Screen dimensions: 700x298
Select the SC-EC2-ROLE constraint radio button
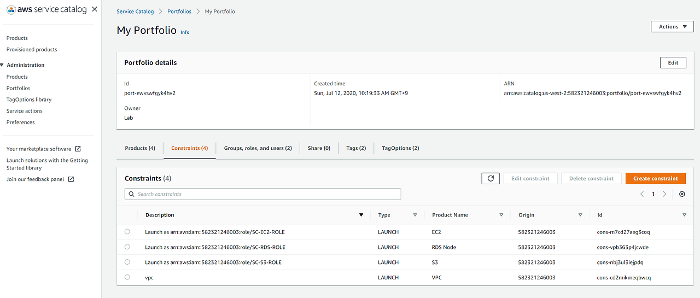[x=127, y=232]
